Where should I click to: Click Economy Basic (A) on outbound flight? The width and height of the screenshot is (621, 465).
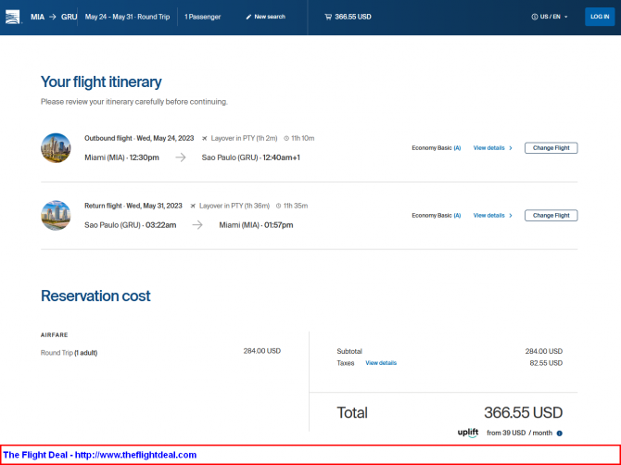coord(436,148)
